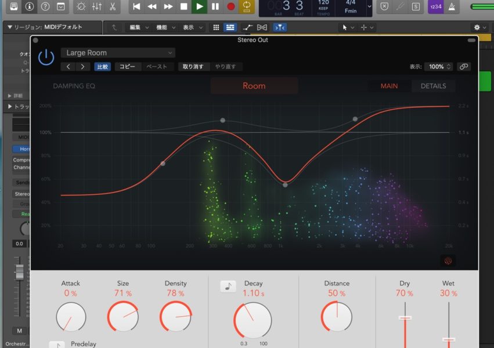Select the highlighted track list view icon
This screenshot has height=348, width=494.
point(230,28)
